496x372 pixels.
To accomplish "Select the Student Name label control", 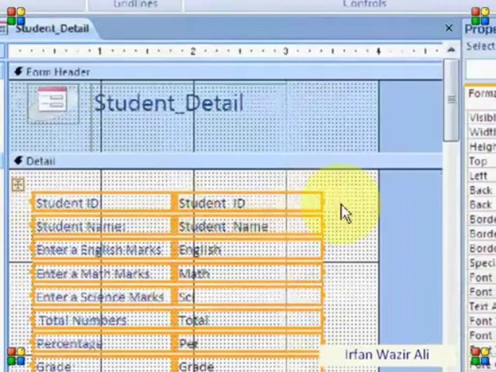I will (102, 226).
